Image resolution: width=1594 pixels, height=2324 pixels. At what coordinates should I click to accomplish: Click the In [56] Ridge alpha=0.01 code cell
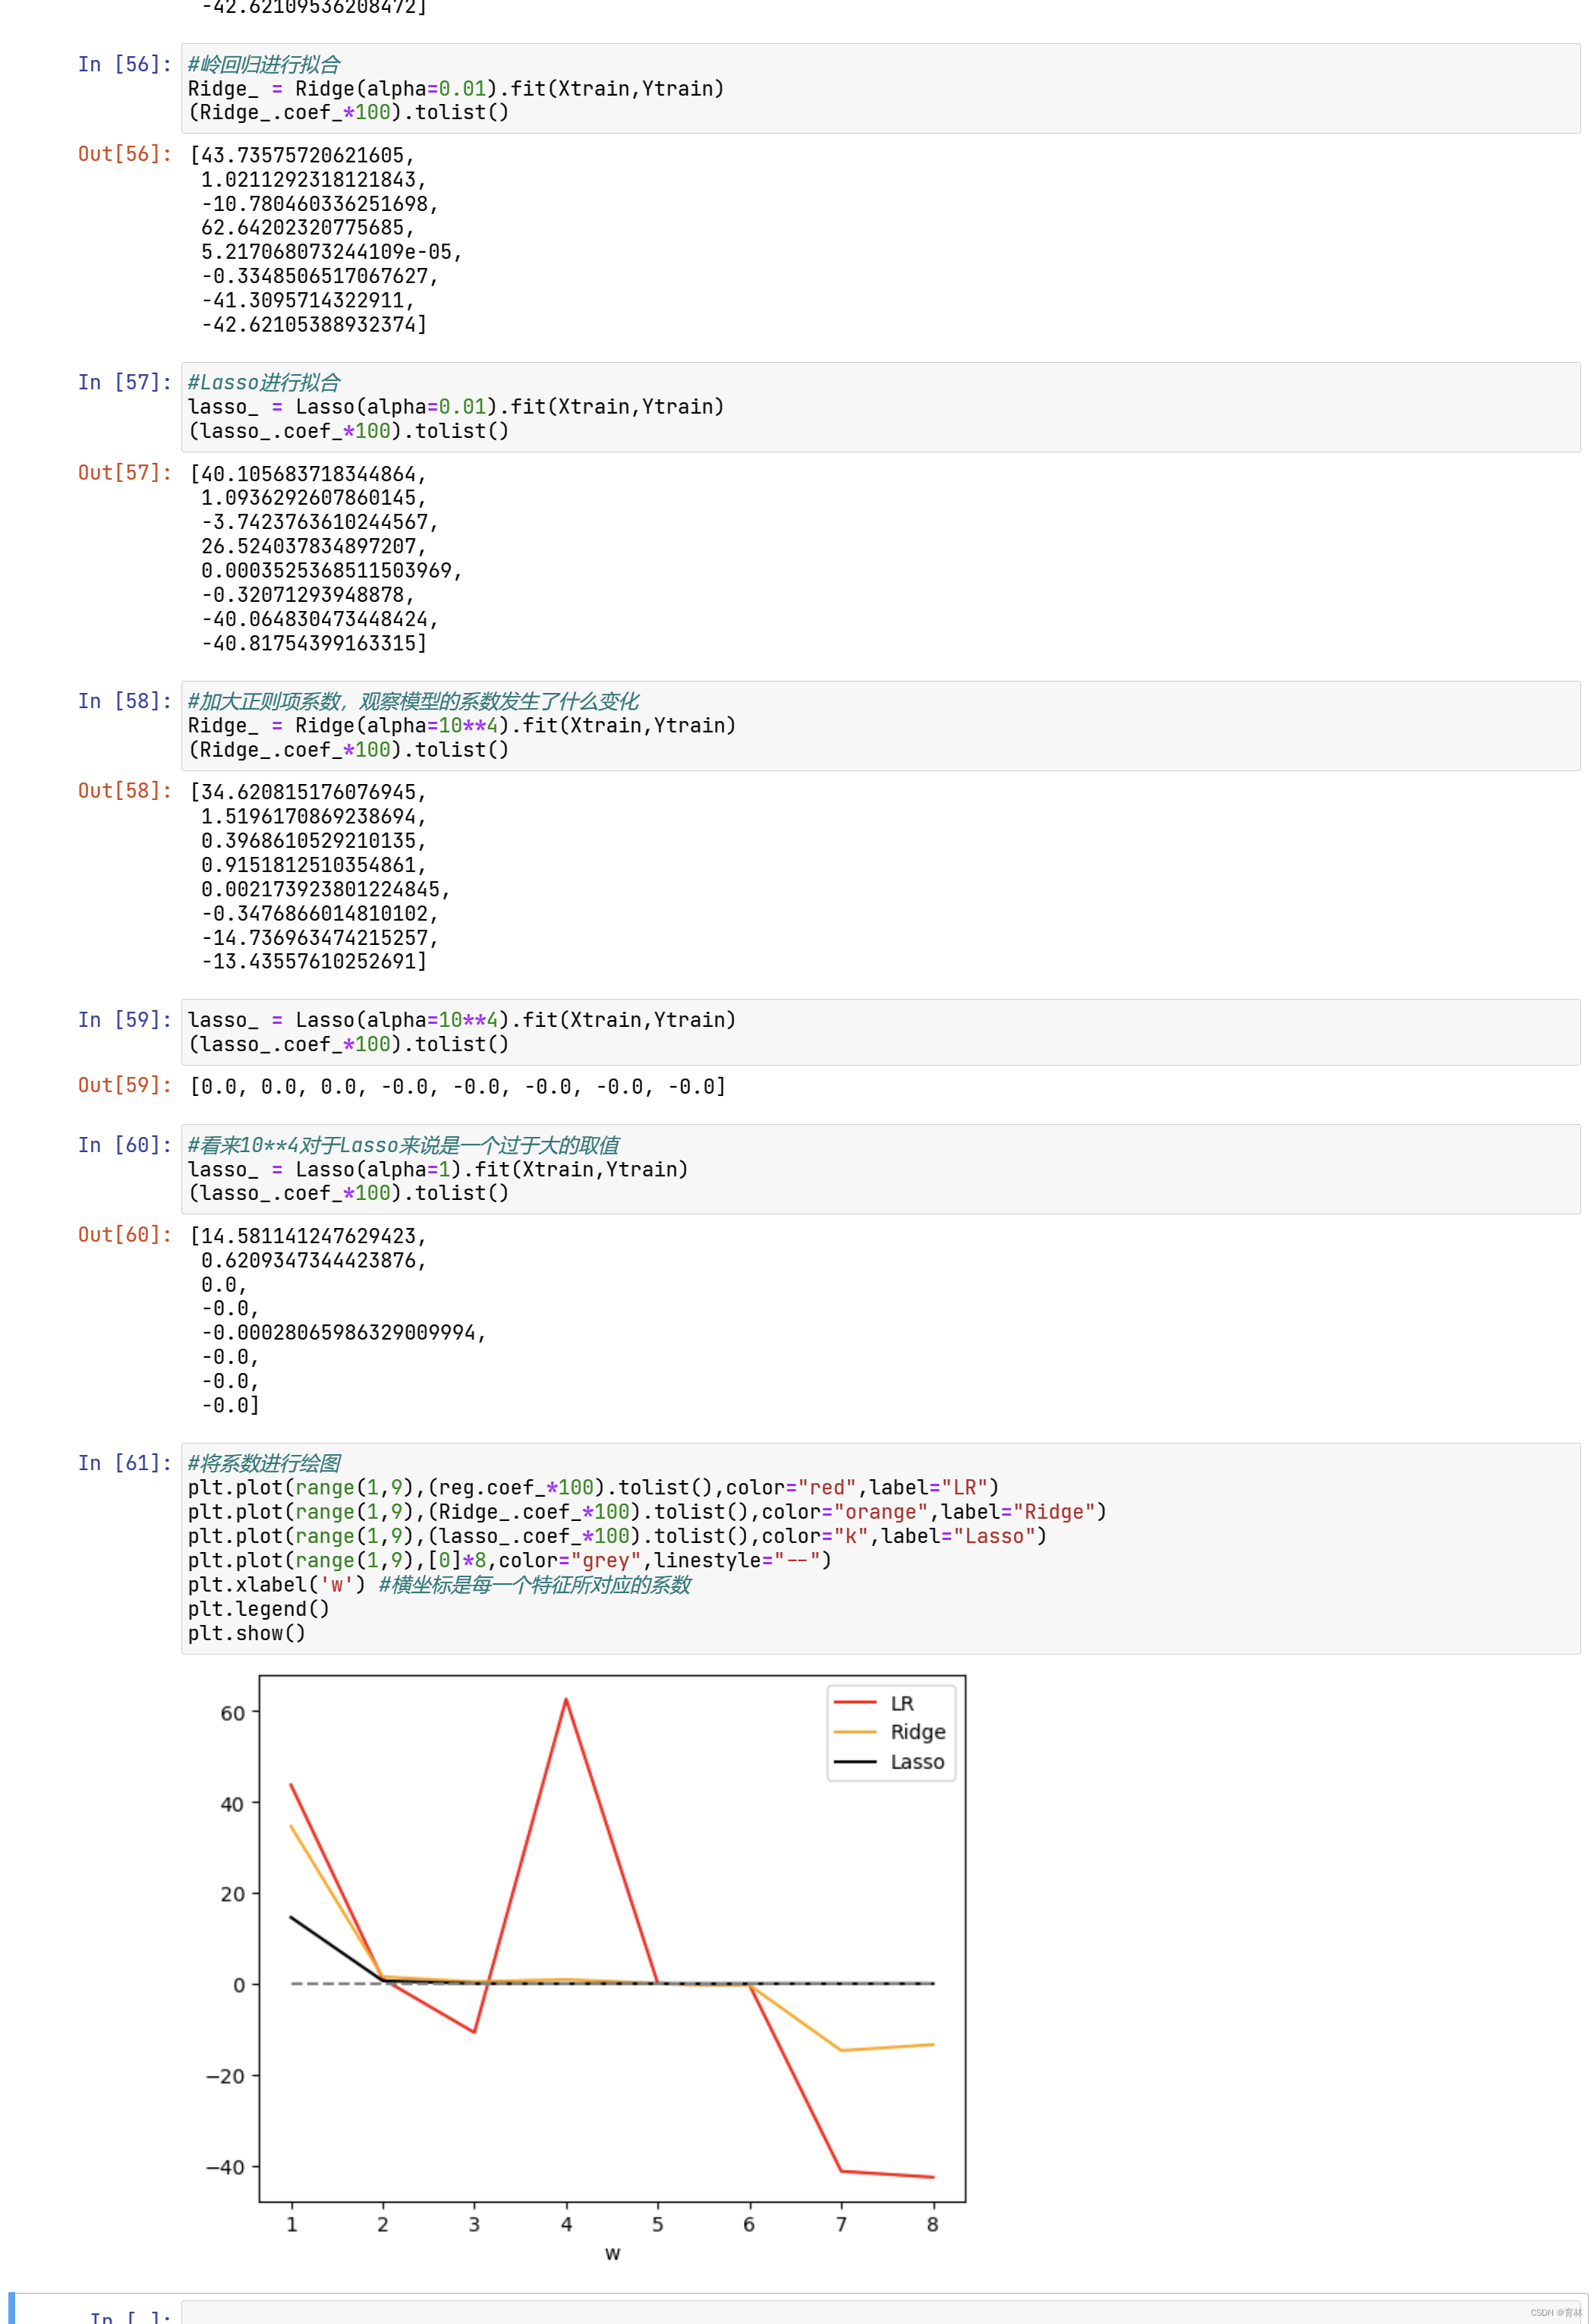coord(880,88)
